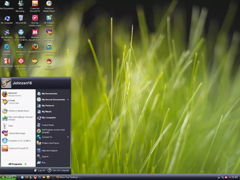Viewport: 240px width, 180px height.
Task: Open FrostWire 4.13.1.6 BETA desktop icon
Action: click(21, 35)
